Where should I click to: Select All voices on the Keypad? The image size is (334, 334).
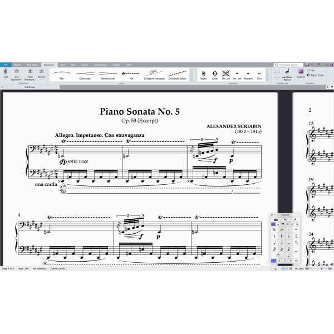point(296,261)
